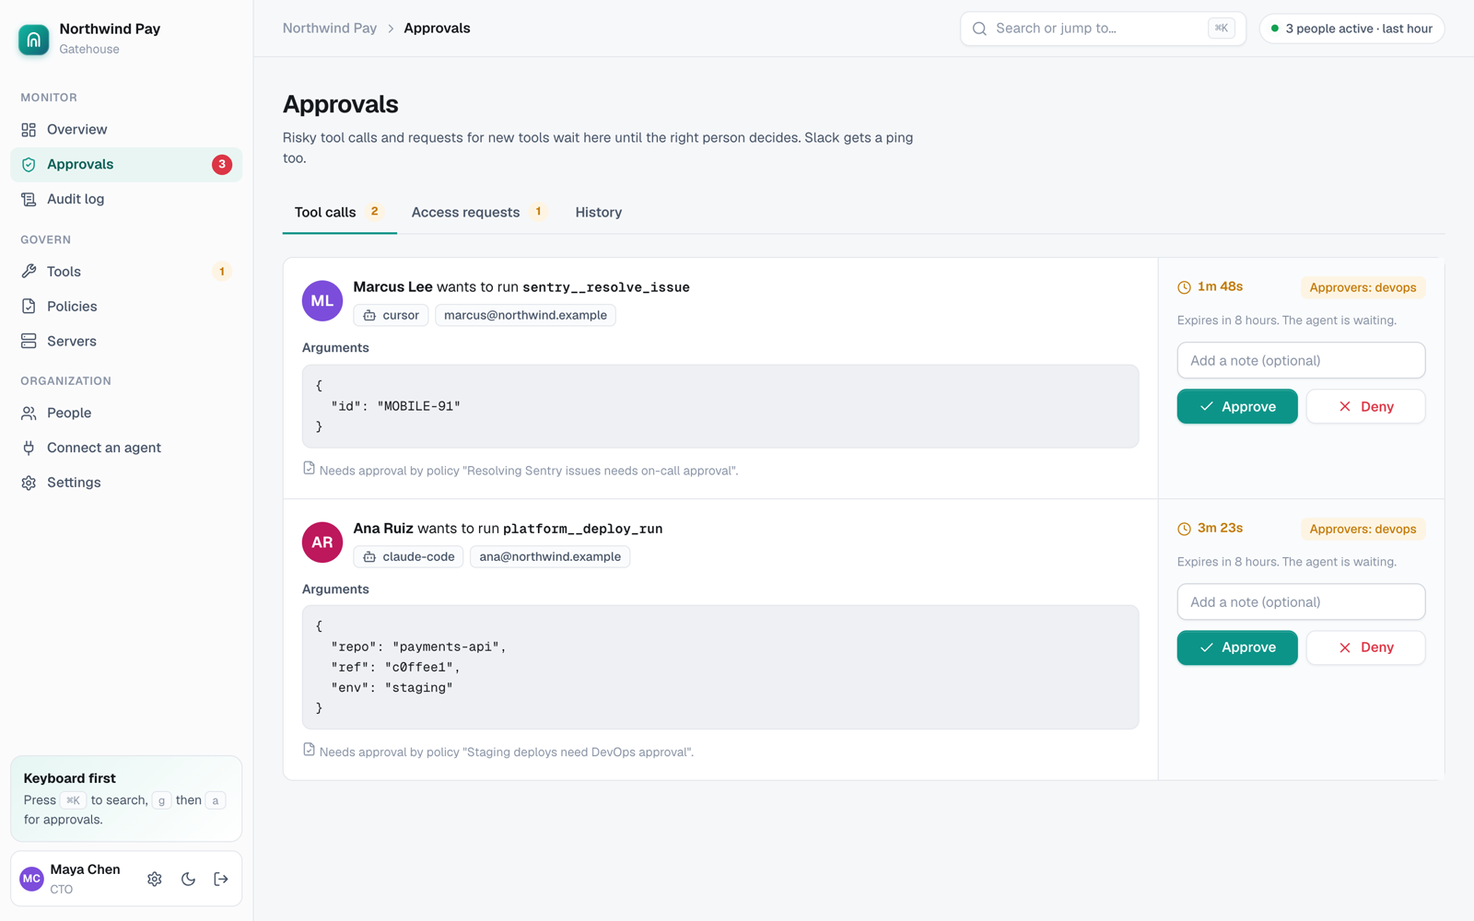Click Maya Chen's MC avatar
This screenshot has height=921, width=1474.
point(32,879)
